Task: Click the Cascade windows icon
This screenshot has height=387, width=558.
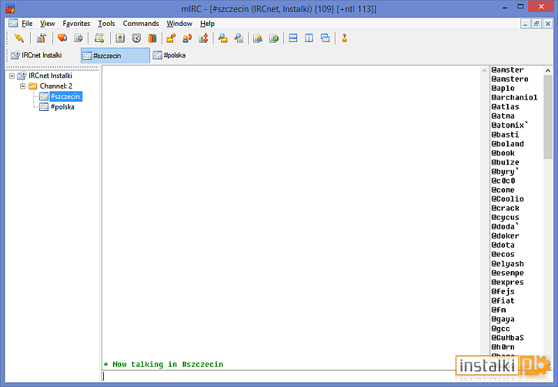Action: 325,38
